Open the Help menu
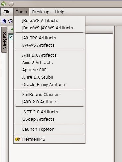The width and height of the screenshot is (122, 162). [60, 12]
